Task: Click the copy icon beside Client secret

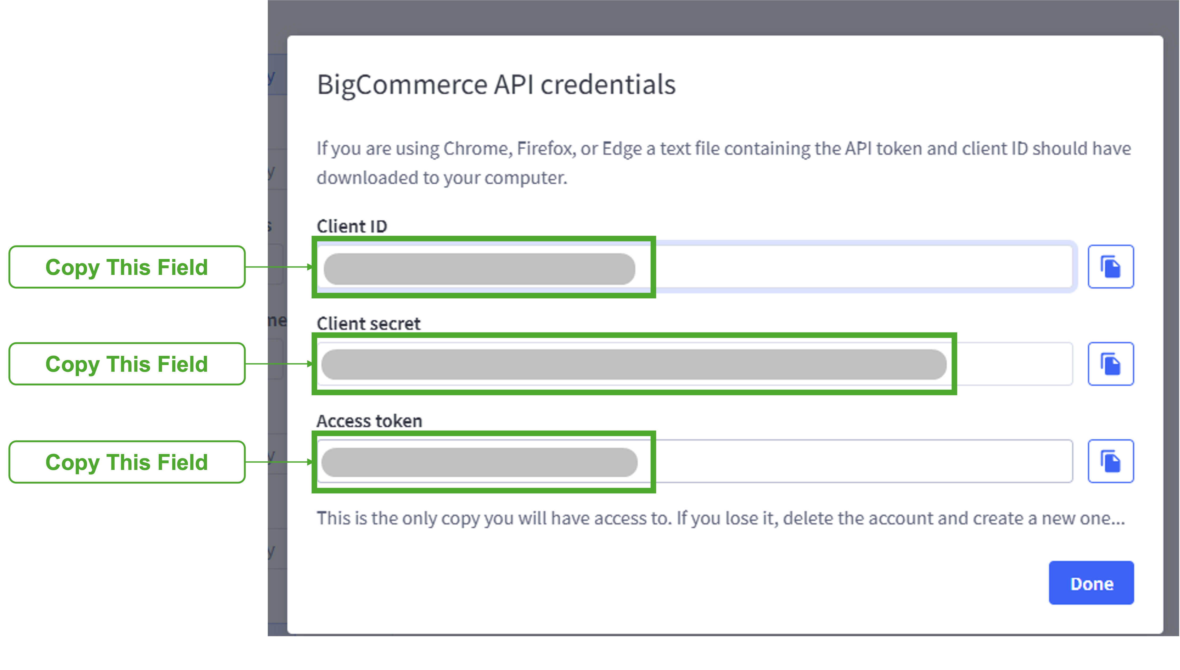Action: coord(1110,364)
